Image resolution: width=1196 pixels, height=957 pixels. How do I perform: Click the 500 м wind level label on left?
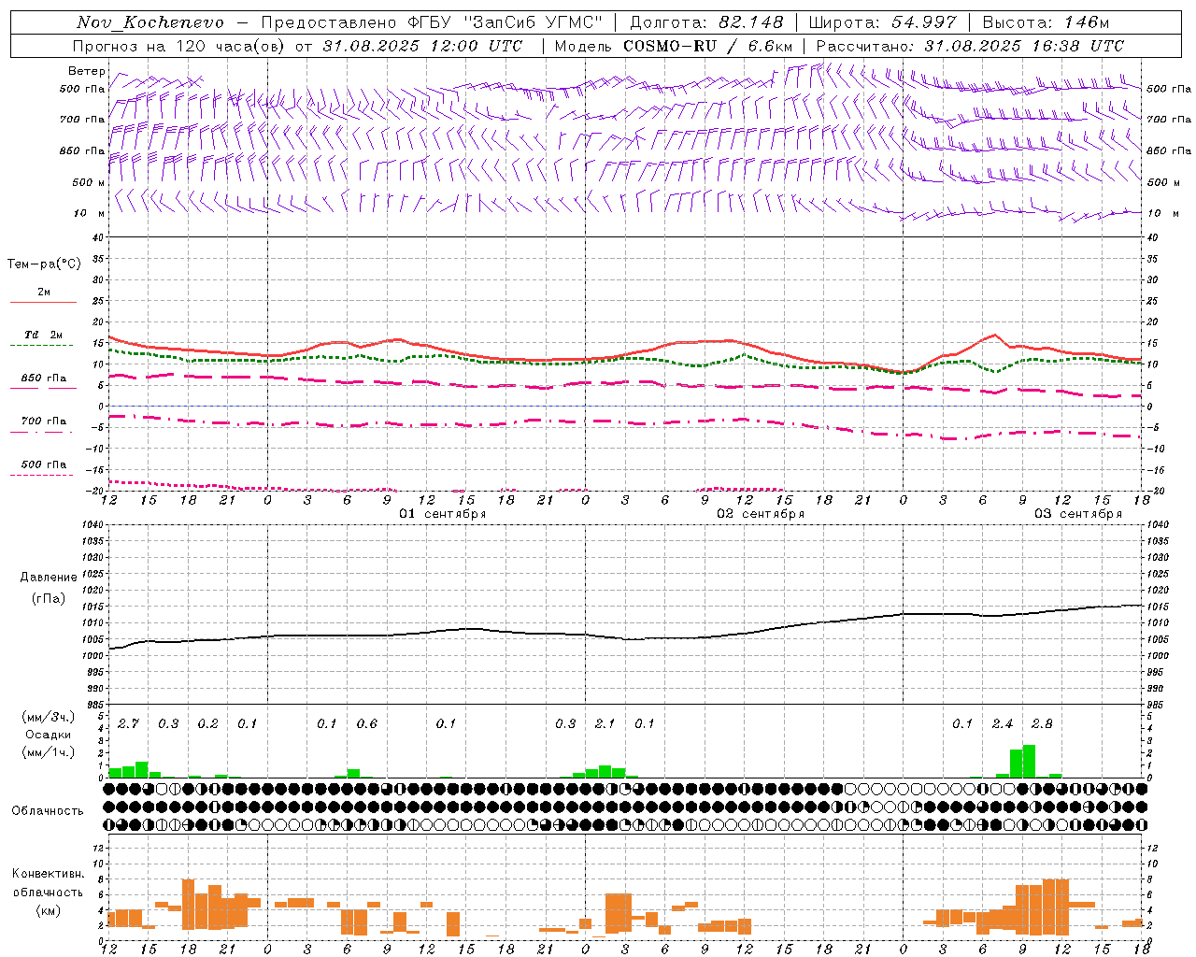(x=89, y=182)
